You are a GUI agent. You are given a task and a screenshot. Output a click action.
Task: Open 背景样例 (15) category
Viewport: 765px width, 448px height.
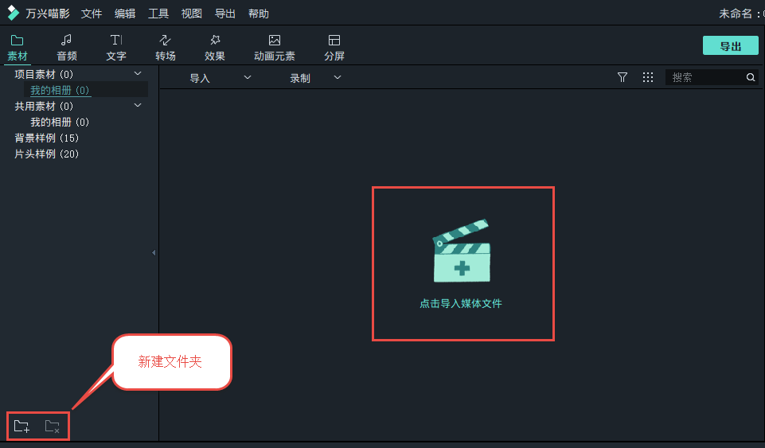point(46,138)
